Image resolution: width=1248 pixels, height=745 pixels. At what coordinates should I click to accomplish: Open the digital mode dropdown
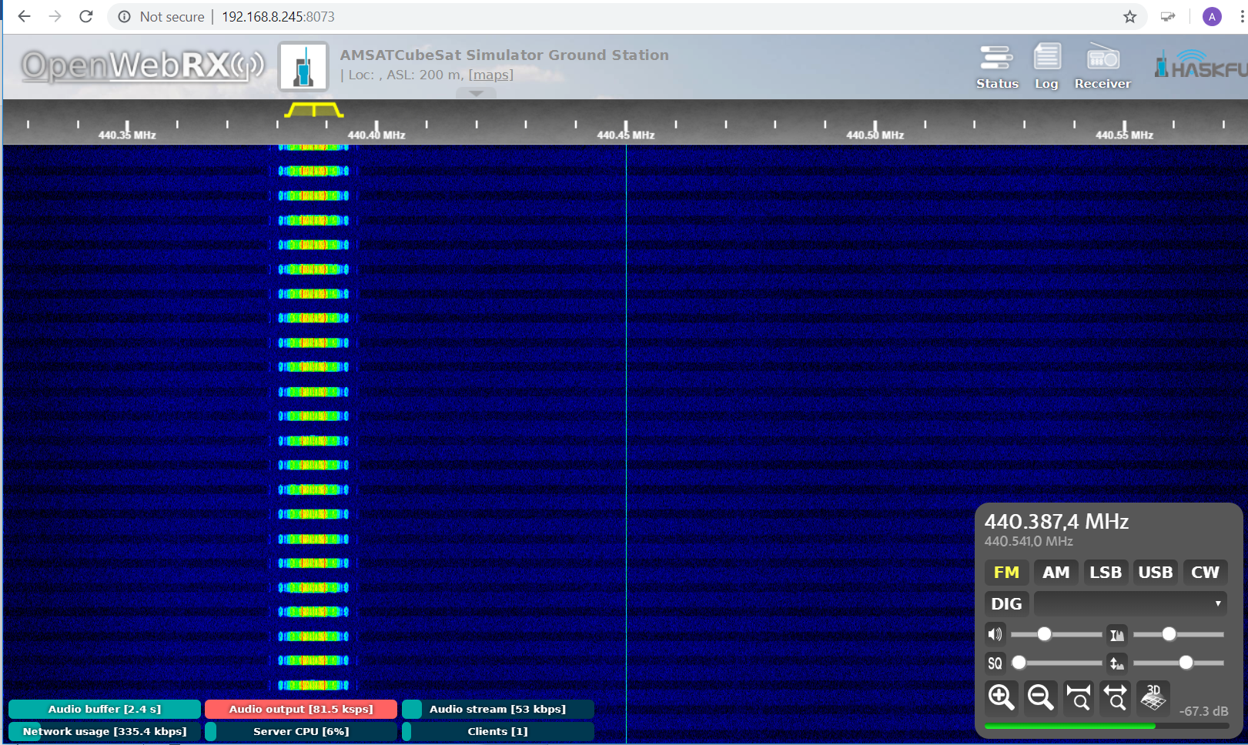[1130, 603]
